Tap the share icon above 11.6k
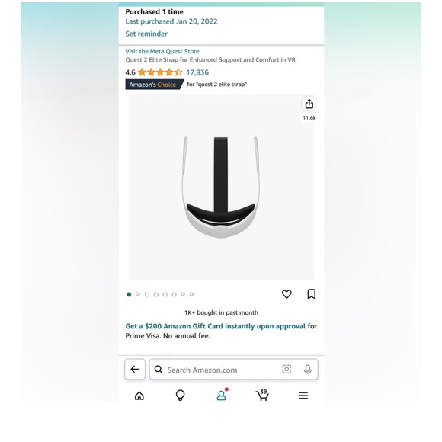442x442 pixels. (x=309, y=104)
